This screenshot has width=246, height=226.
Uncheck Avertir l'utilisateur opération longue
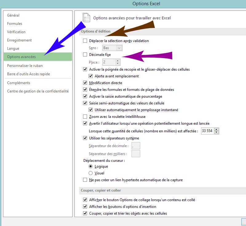85,123
